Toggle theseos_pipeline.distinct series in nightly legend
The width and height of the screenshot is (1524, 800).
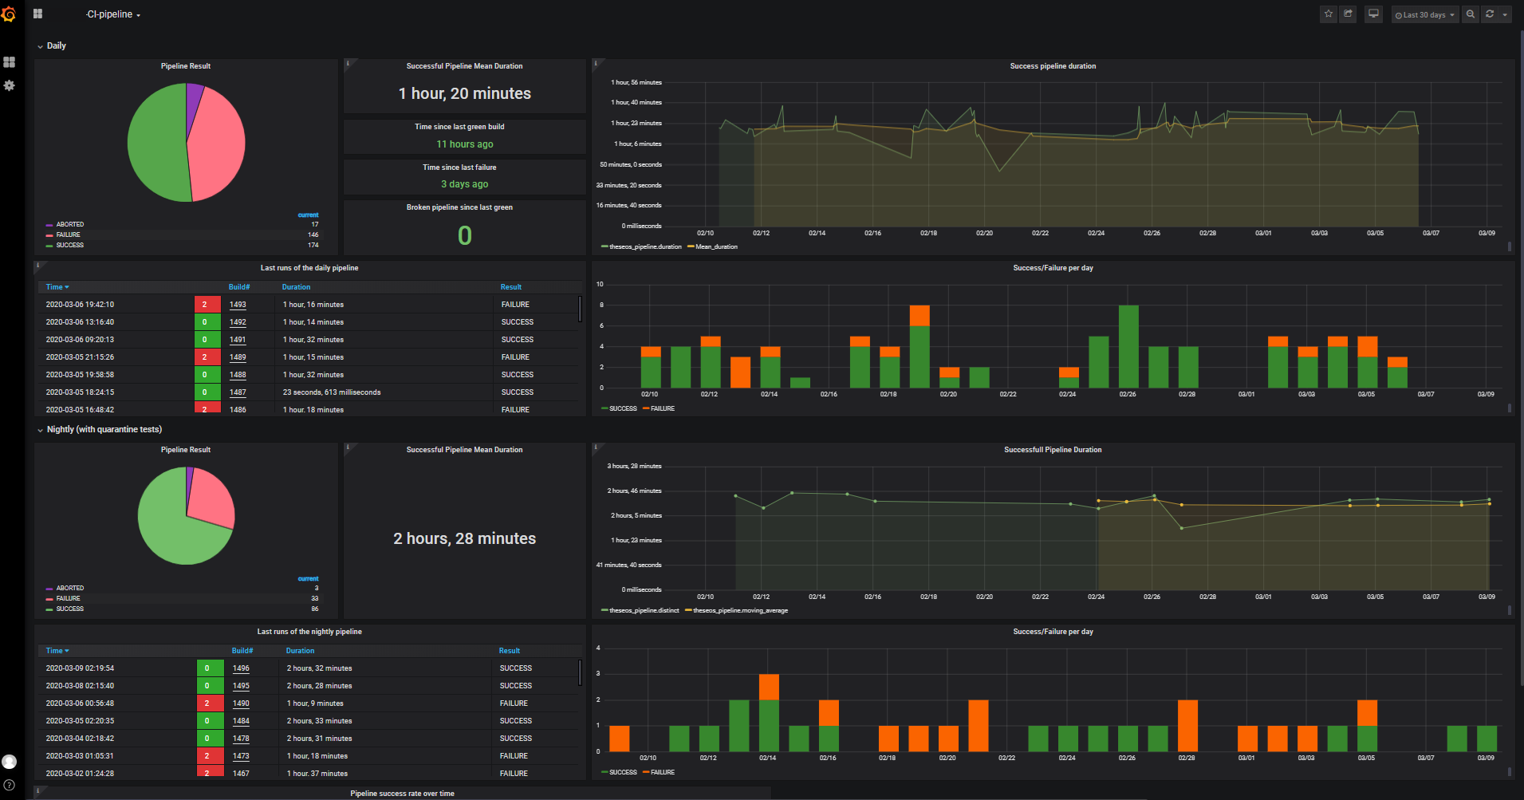pyautogui.click(x=644, y=610)
